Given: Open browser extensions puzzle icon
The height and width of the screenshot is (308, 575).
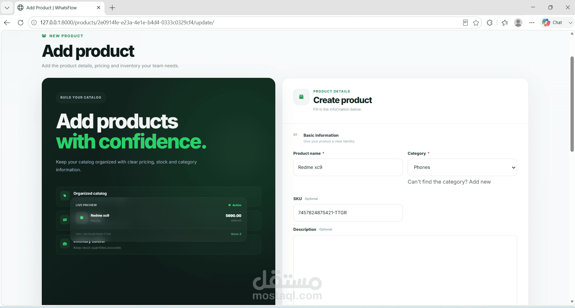Looking at the screenshot, I should pyautogui.click(x=490, y=23).
